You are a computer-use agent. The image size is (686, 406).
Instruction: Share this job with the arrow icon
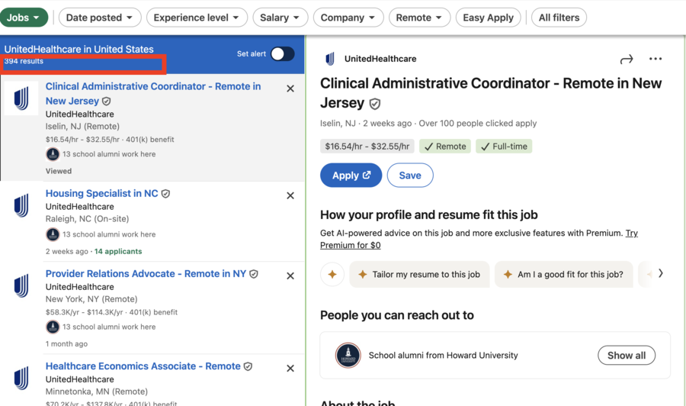click(627, 59)
